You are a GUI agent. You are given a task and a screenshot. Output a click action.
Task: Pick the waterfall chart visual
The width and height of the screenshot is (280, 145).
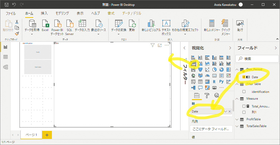193,69
